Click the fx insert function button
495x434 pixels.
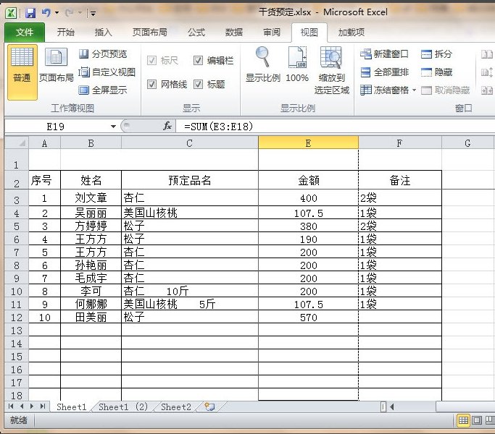click(x=167, y=127)
